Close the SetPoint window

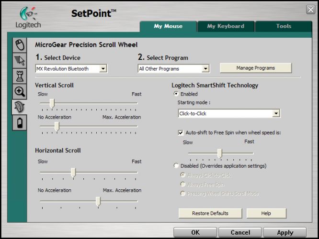coord(311,10)
